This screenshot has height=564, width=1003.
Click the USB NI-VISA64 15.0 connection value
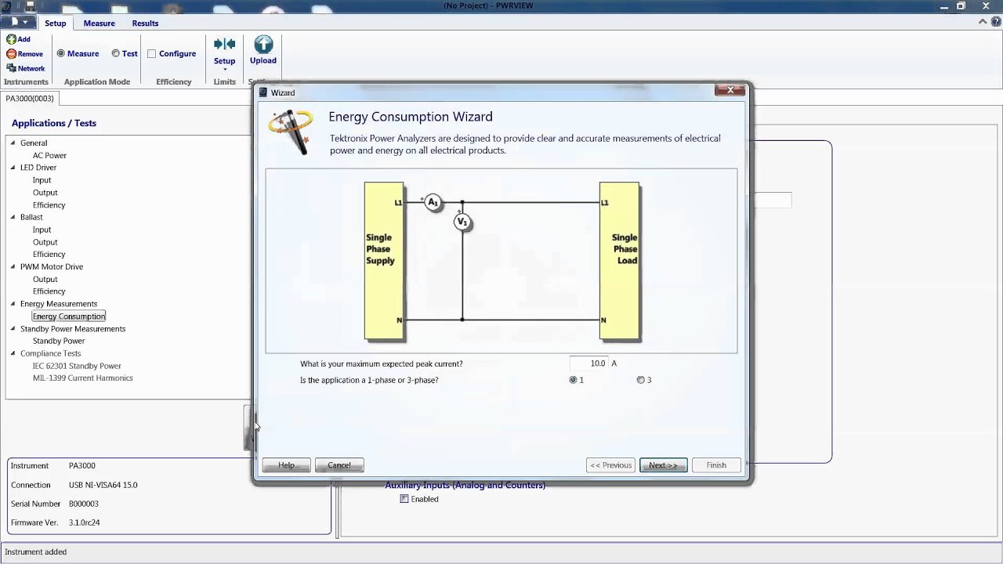tap(103, 485)
